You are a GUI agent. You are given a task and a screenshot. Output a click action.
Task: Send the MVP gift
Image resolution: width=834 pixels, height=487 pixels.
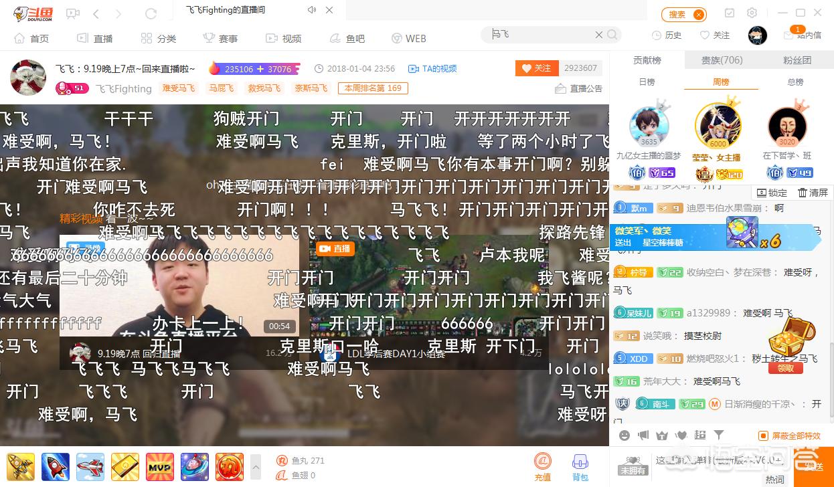[160, 467]
